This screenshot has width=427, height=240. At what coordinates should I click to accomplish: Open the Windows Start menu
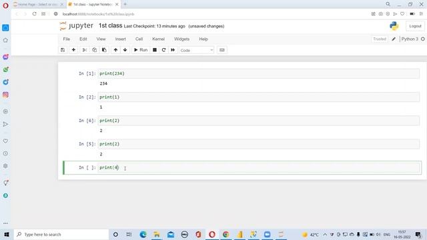click(7, 234)
